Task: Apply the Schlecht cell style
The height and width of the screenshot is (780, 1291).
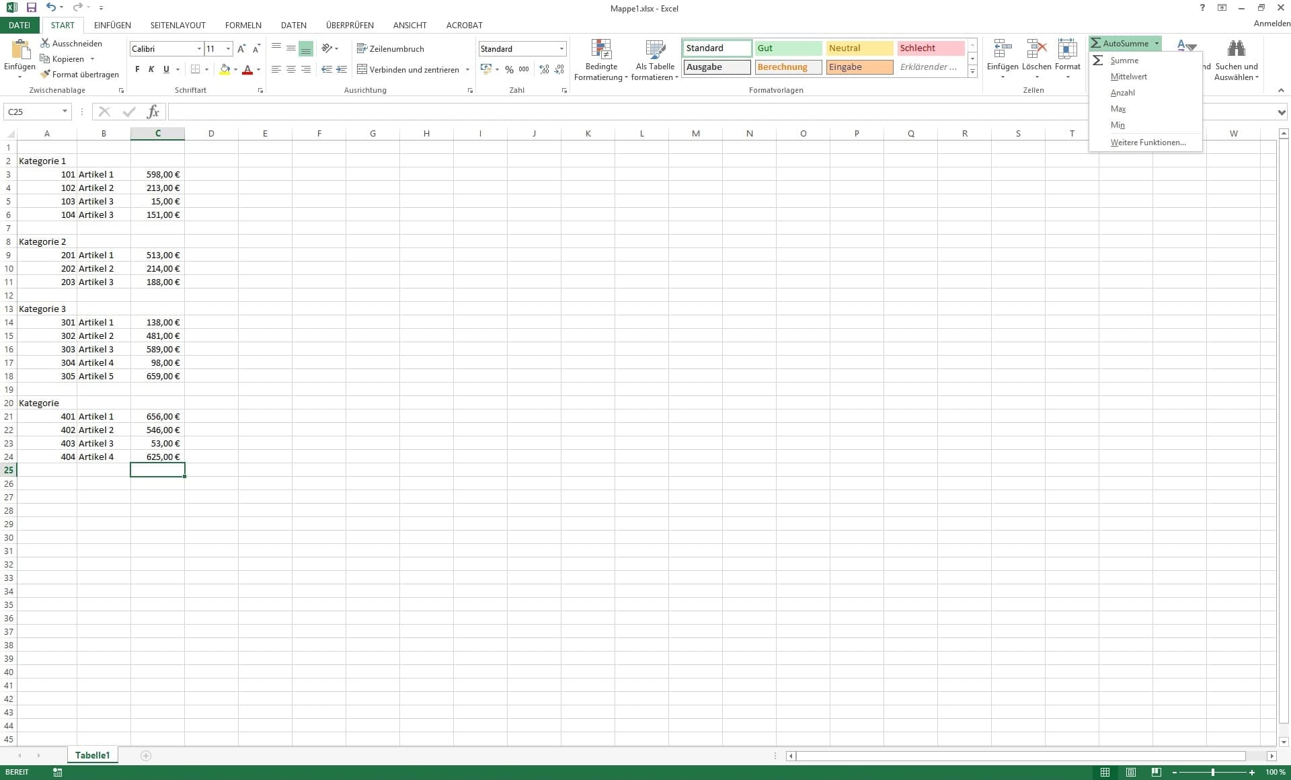Action: tap(930, 48)
